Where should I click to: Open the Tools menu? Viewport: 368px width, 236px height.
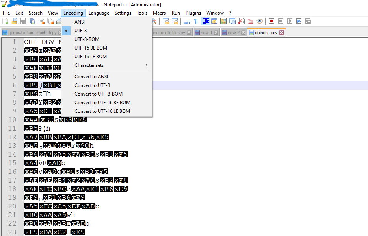[142, 13]
